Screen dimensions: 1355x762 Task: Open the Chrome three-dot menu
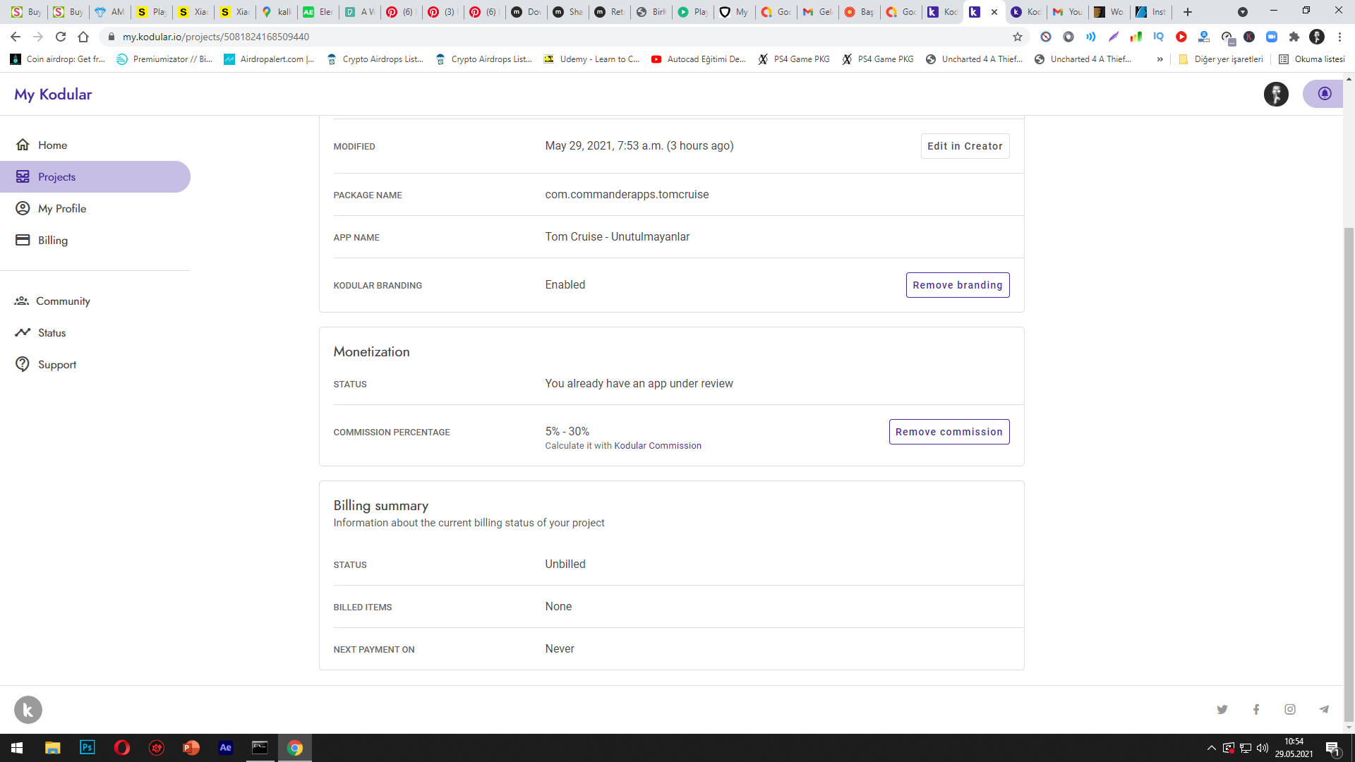pyautogui.click(x=1339, y=37)
